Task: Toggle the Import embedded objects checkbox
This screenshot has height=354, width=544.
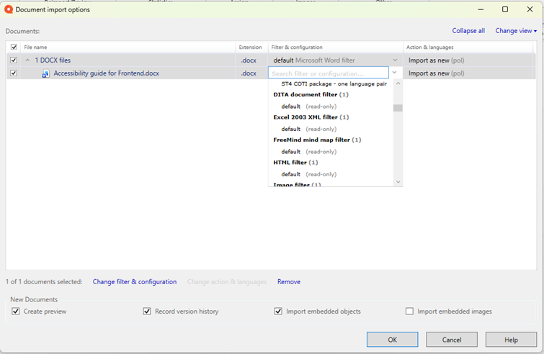Action: coord(278,311)
